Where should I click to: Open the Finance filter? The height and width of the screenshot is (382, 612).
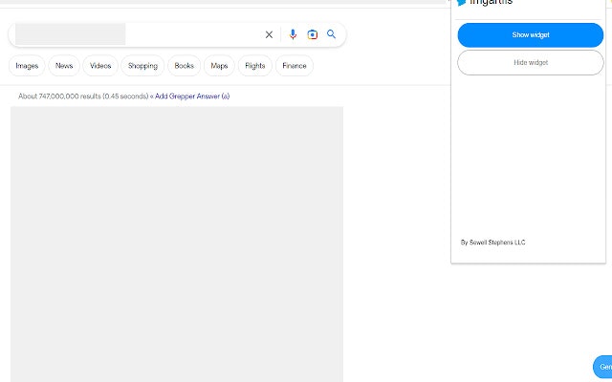[x=295, y=66]
